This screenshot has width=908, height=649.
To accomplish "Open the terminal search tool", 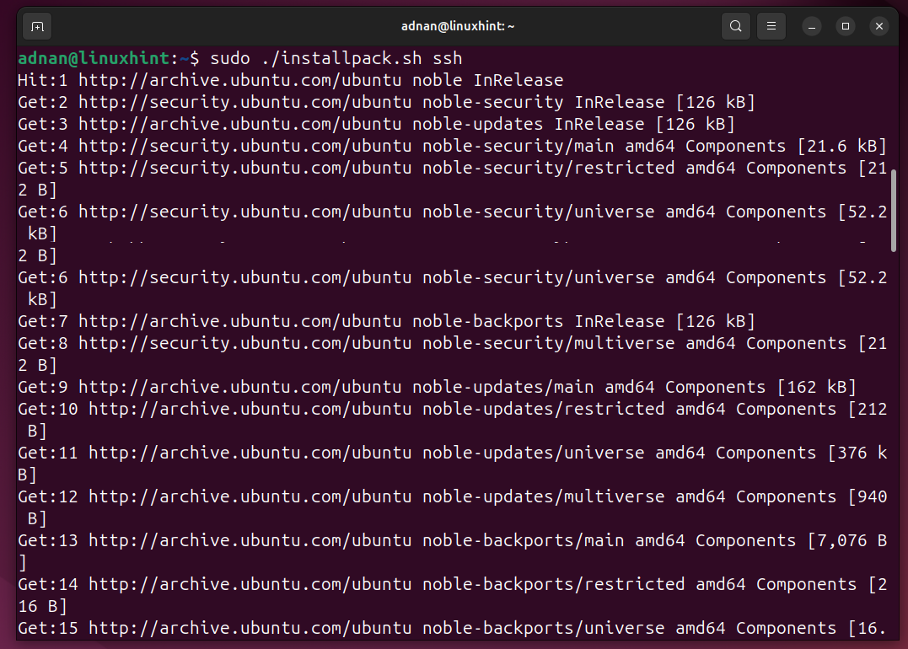I will 735,26.
